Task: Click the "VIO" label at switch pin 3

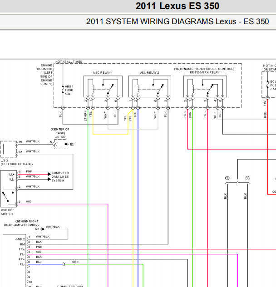Action: tap(29, 201)
